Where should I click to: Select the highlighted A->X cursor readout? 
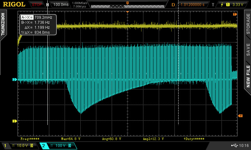pos(27,17)
